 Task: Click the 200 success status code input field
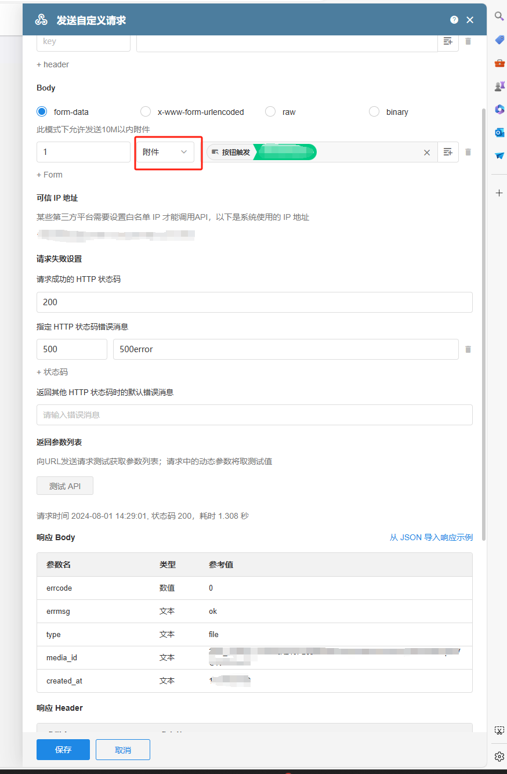[255, 302]
